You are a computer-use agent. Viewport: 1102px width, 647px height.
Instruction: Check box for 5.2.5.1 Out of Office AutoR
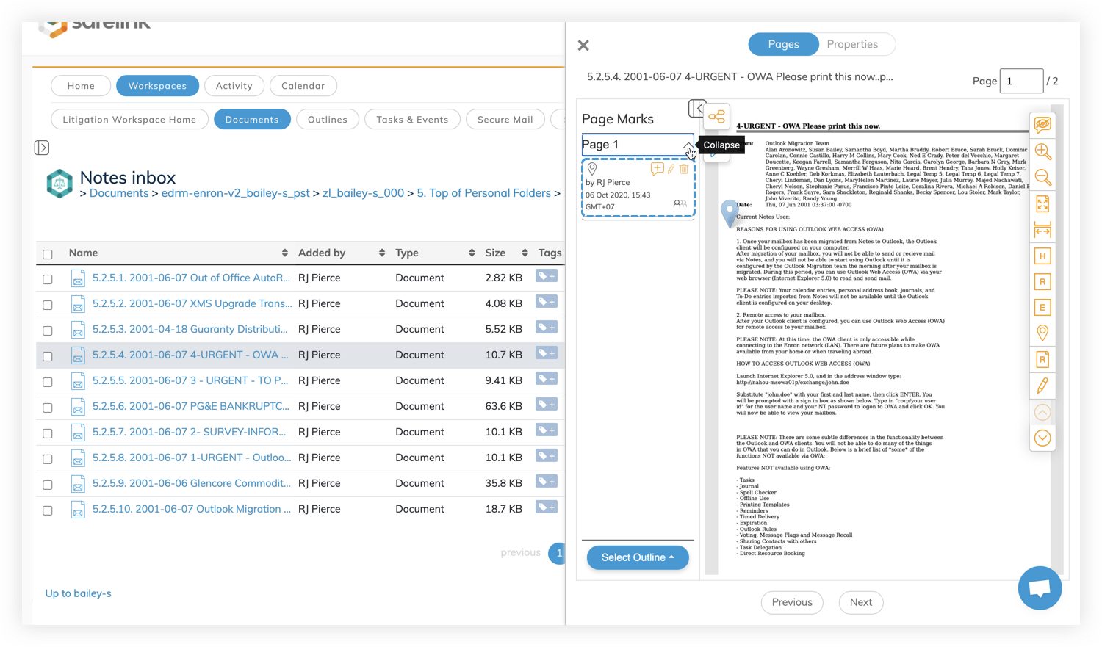pyautogui.click(x=48, y=279)
